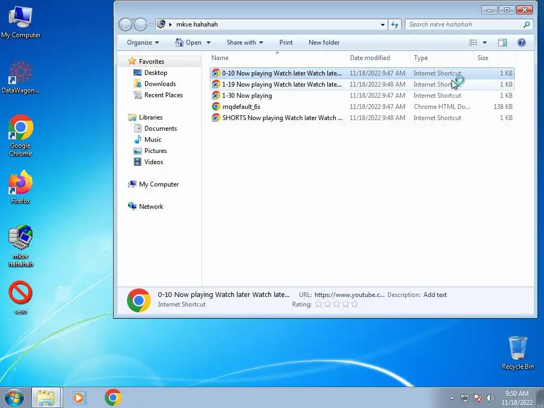Screen dimensions: 544x408
Task: Select the 1-30 Now playing file
Action: 362,96
